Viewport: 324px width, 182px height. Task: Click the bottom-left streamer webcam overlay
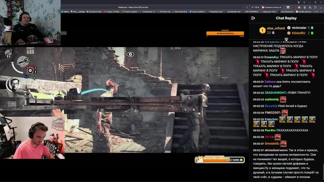coord(32,138)
